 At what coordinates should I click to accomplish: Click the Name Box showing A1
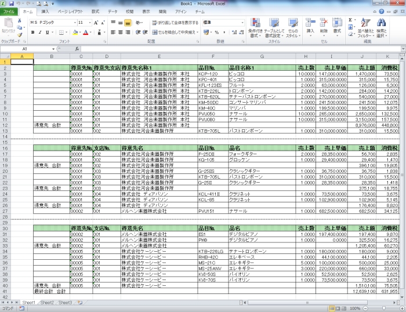coord(26,49)
